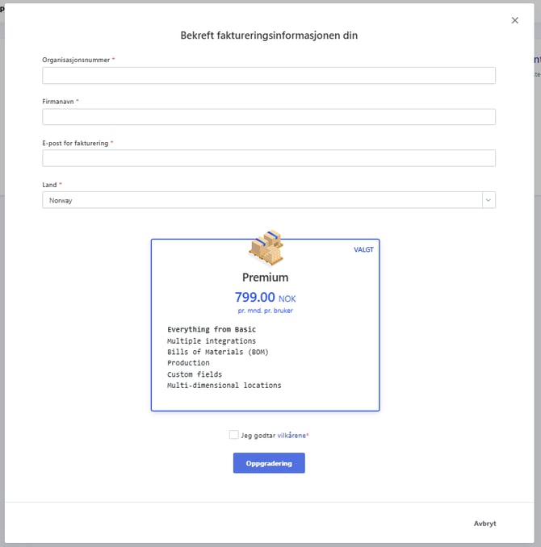Image resolution: width=541 pixels, height=547 pixels.
Task: Click the VALGT label on plan card
Action: pos(363,250)
